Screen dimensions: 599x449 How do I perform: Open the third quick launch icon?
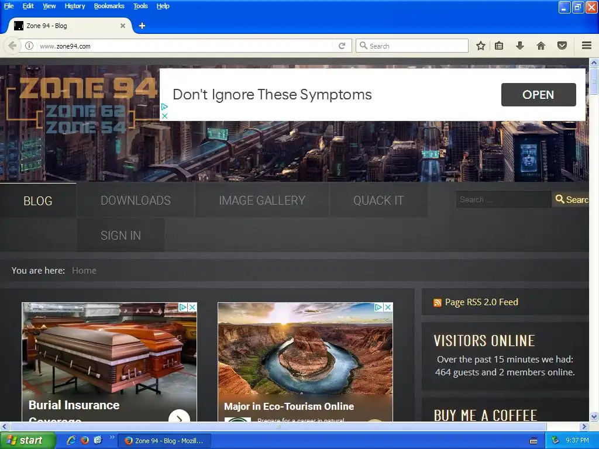[98, 440]
